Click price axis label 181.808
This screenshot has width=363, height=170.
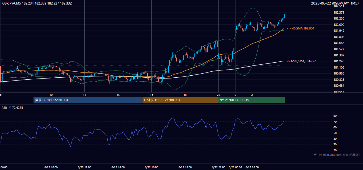339,37
